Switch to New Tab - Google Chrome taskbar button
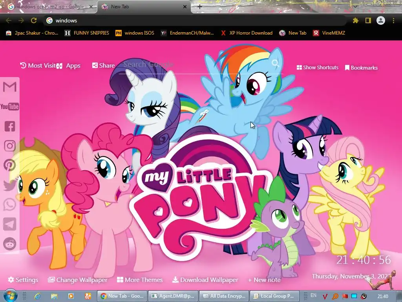 122,296
